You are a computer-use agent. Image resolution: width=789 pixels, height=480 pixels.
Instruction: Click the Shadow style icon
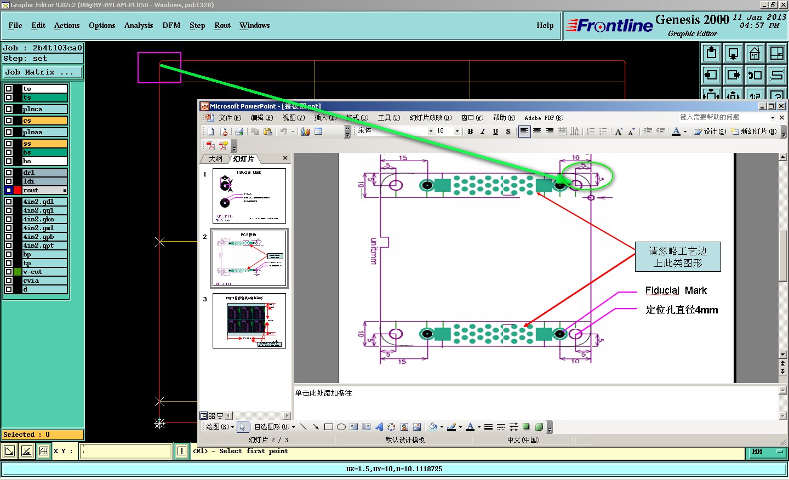527,427
